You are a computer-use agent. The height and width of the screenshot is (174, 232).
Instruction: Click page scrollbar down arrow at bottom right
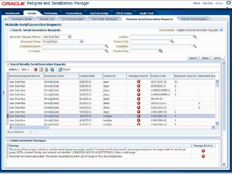pyautogui.click(x=224, y=164)
